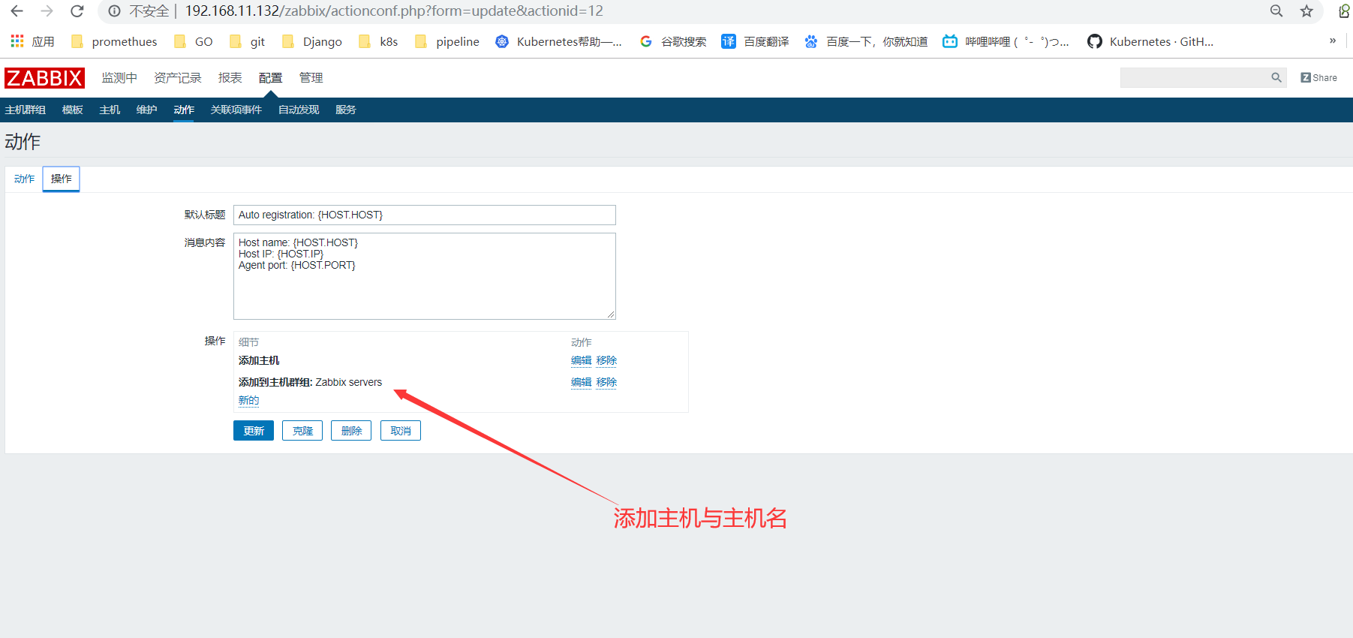The width and height of the screenshot is (1353, 638).
Task: Click the browser address bar URL
Action: point(394,11)
